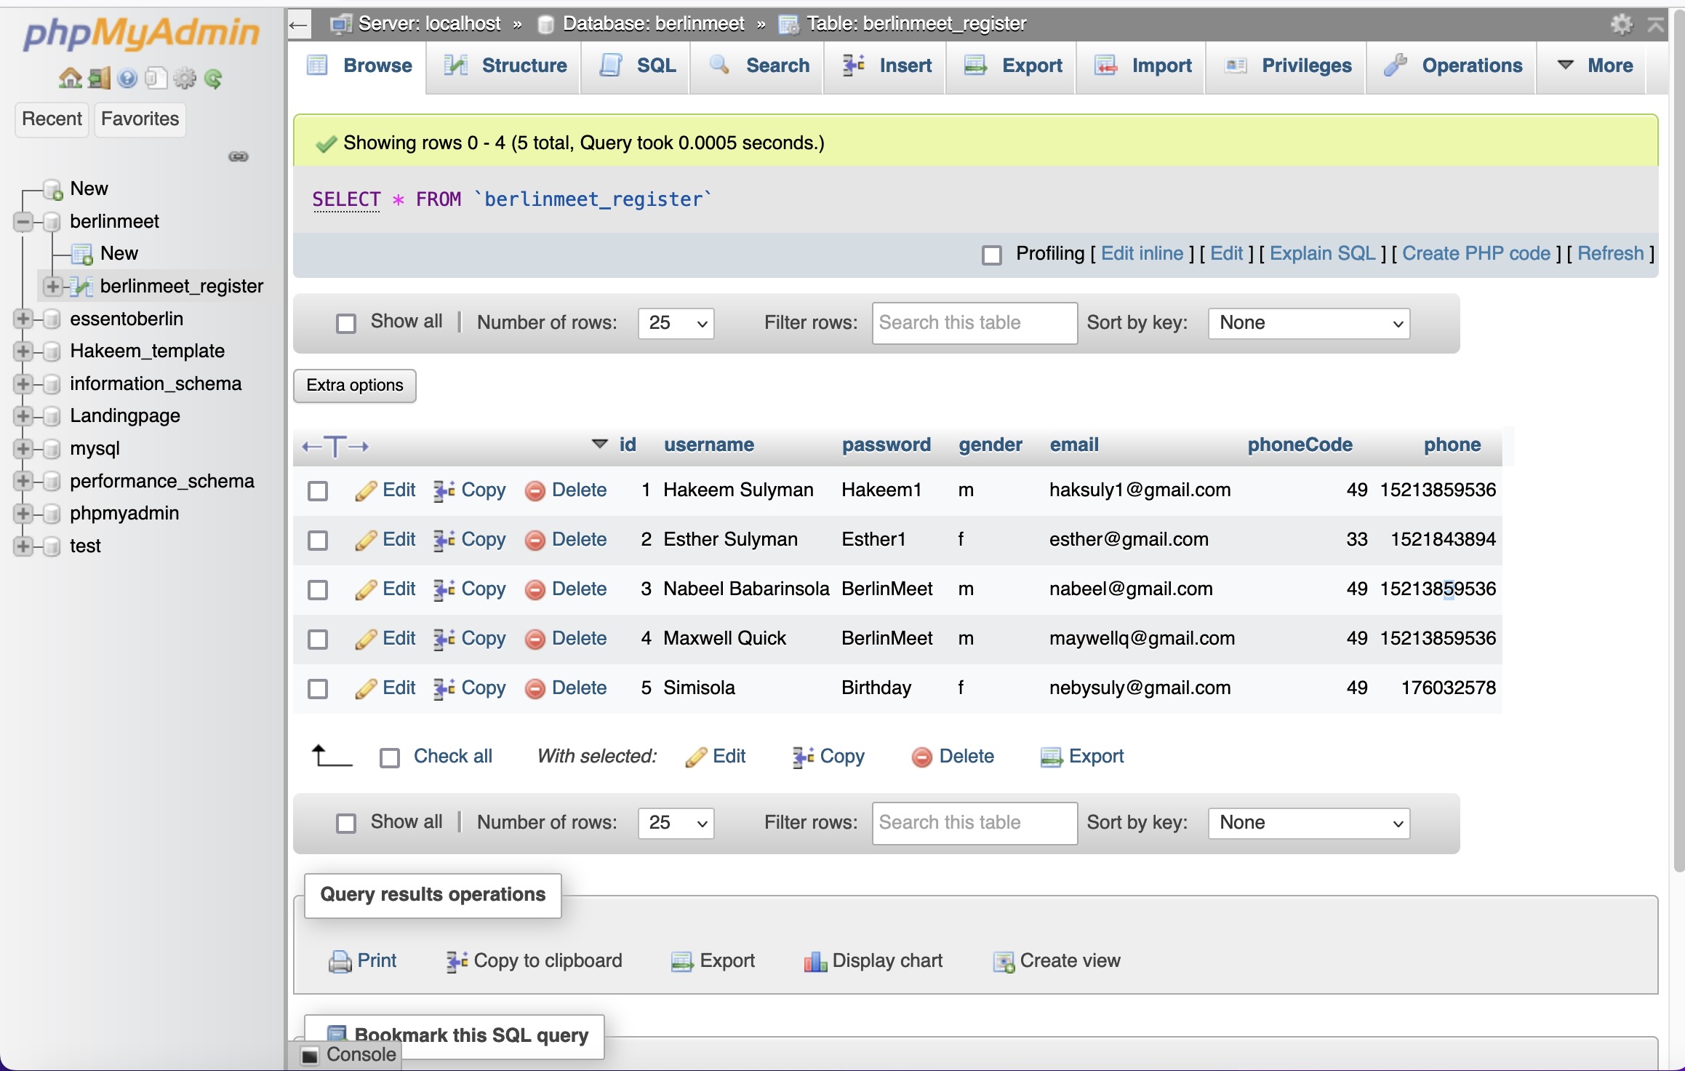Viewport: 1685px width, 1071px height.
Task: Select checkbox for row Maxwell Quick
Action: tap(318, 640)
